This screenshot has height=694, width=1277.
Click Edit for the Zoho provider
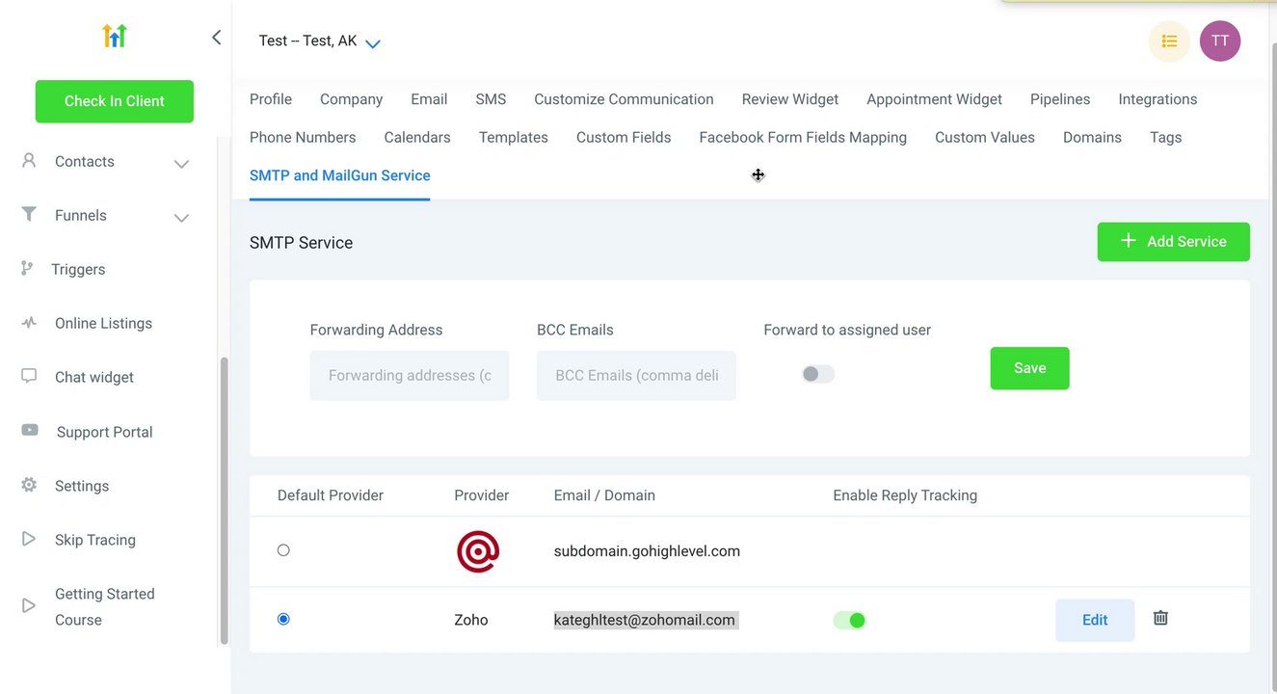(x=1094, y=620)
